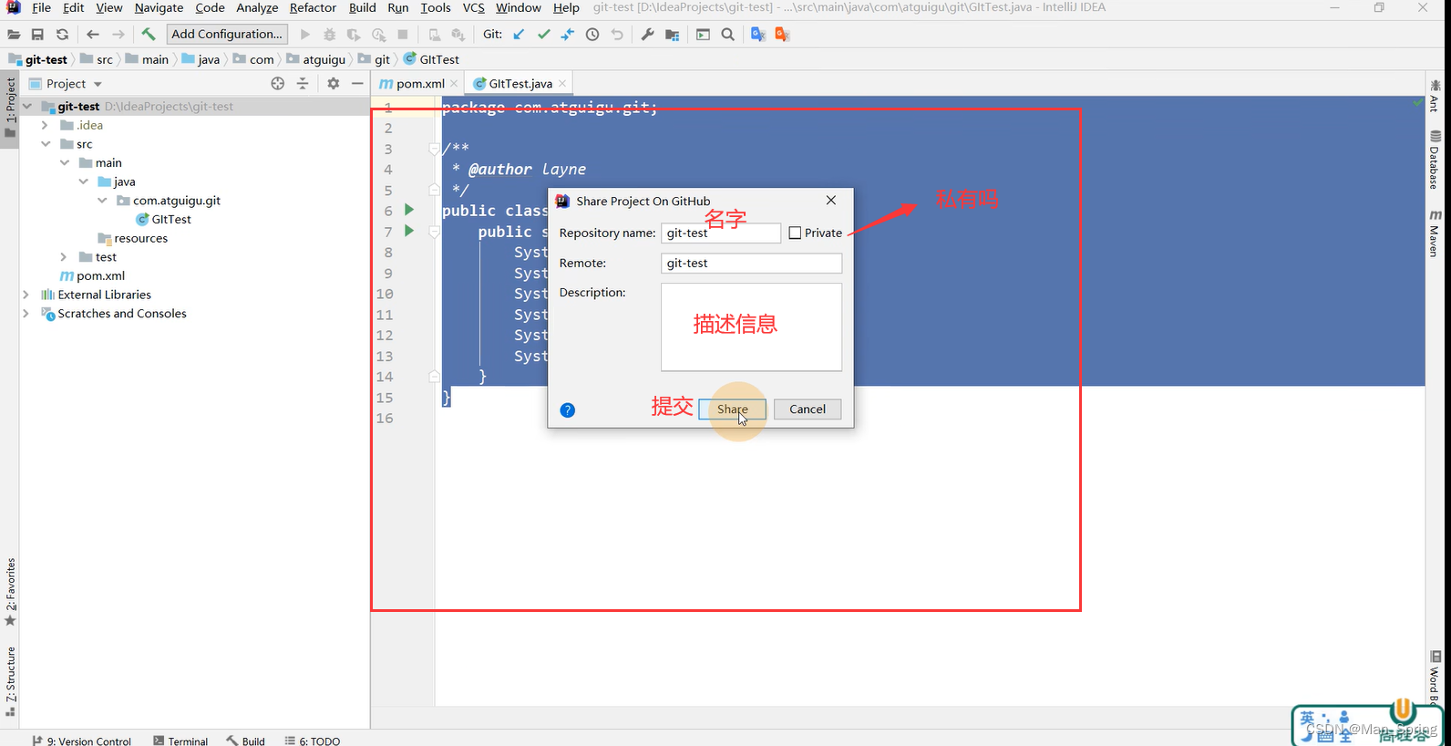Open the File menu
This screenshot has width=1451, height=746.
pos(41,7)
